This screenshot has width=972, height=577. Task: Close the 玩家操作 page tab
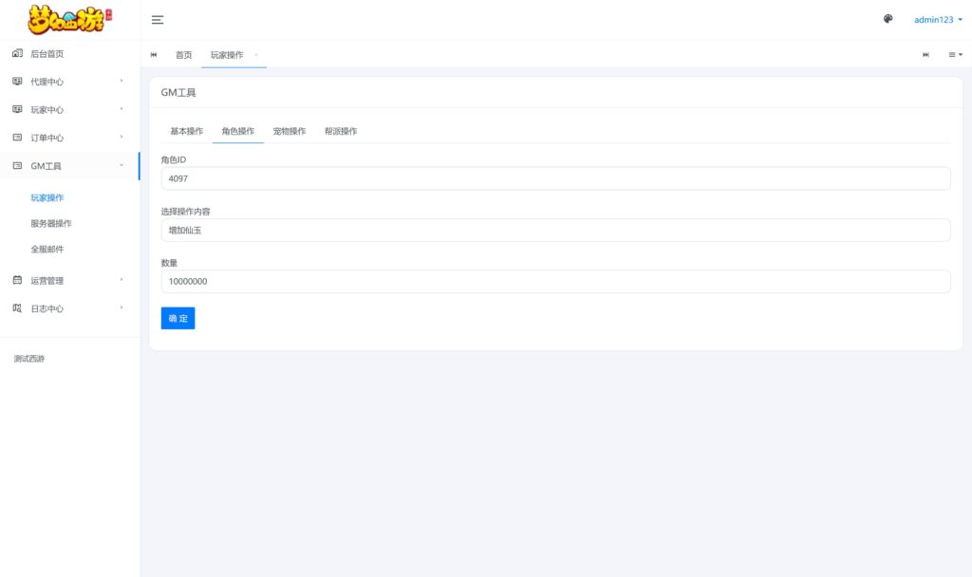(x=256, y=55)
